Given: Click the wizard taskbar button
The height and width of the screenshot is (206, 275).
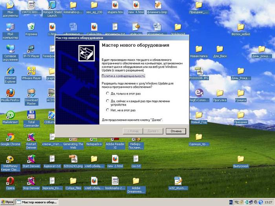Looking at the screenshot, I should pyautogui.click(x=37, y=202).
